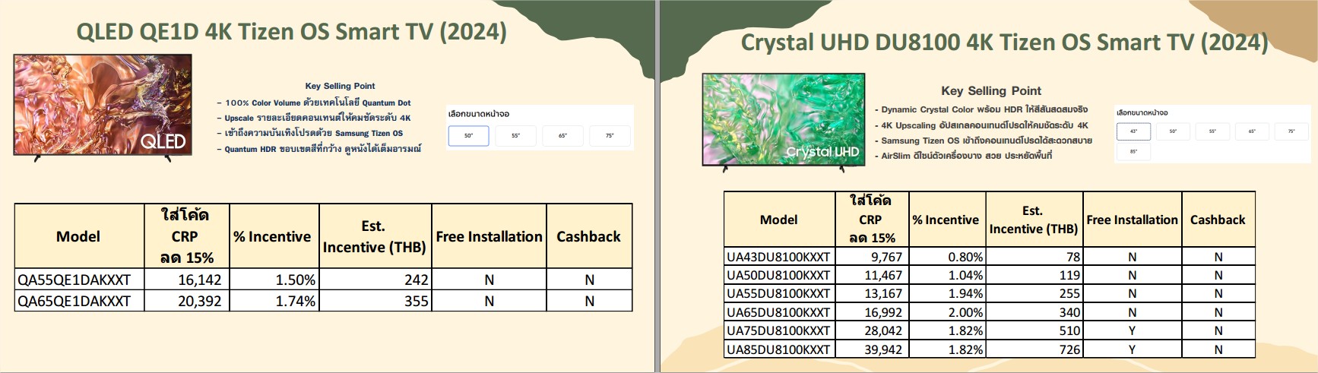Click Cashback header in QLED table
The height and width of the screenshot is (373, 1318).
click(x=589, y=236)
